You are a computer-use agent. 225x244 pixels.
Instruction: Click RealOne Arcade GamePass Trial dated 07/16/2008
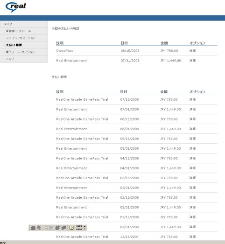coord(82,99)
